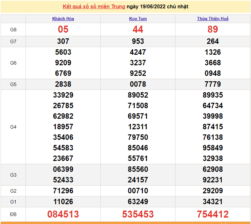Select the G8 row label
Screen dimensions: 251x224
pyautogui.click(x=13, y=30)
